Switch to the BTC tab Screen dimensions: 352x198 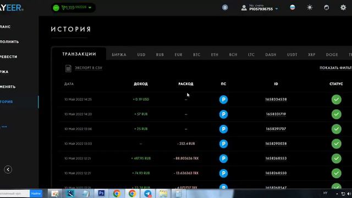[197, 55]
